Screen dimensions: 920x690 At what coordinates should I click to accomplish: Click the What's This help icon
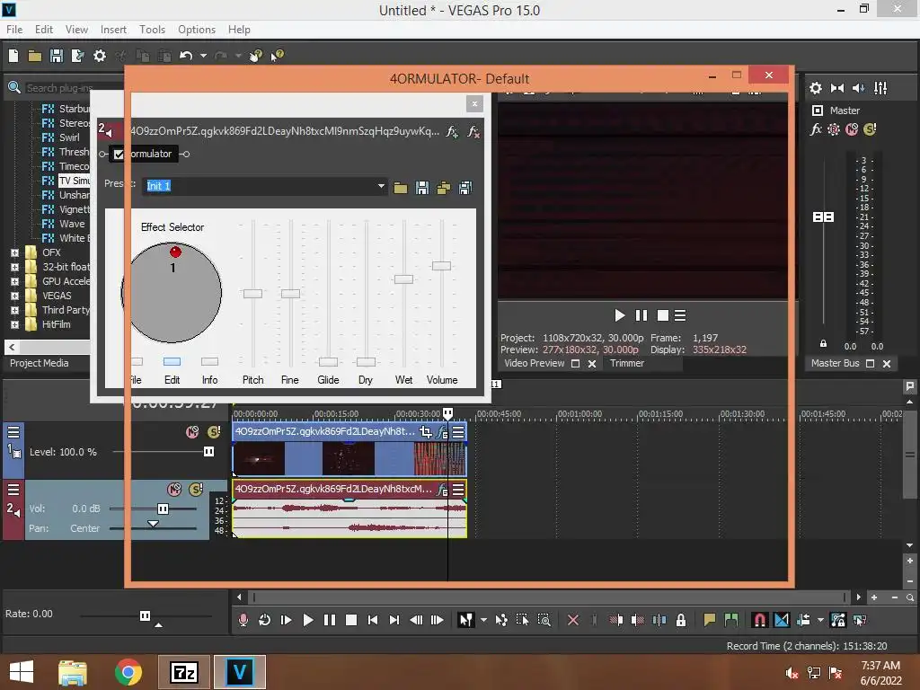click(277, 56)
